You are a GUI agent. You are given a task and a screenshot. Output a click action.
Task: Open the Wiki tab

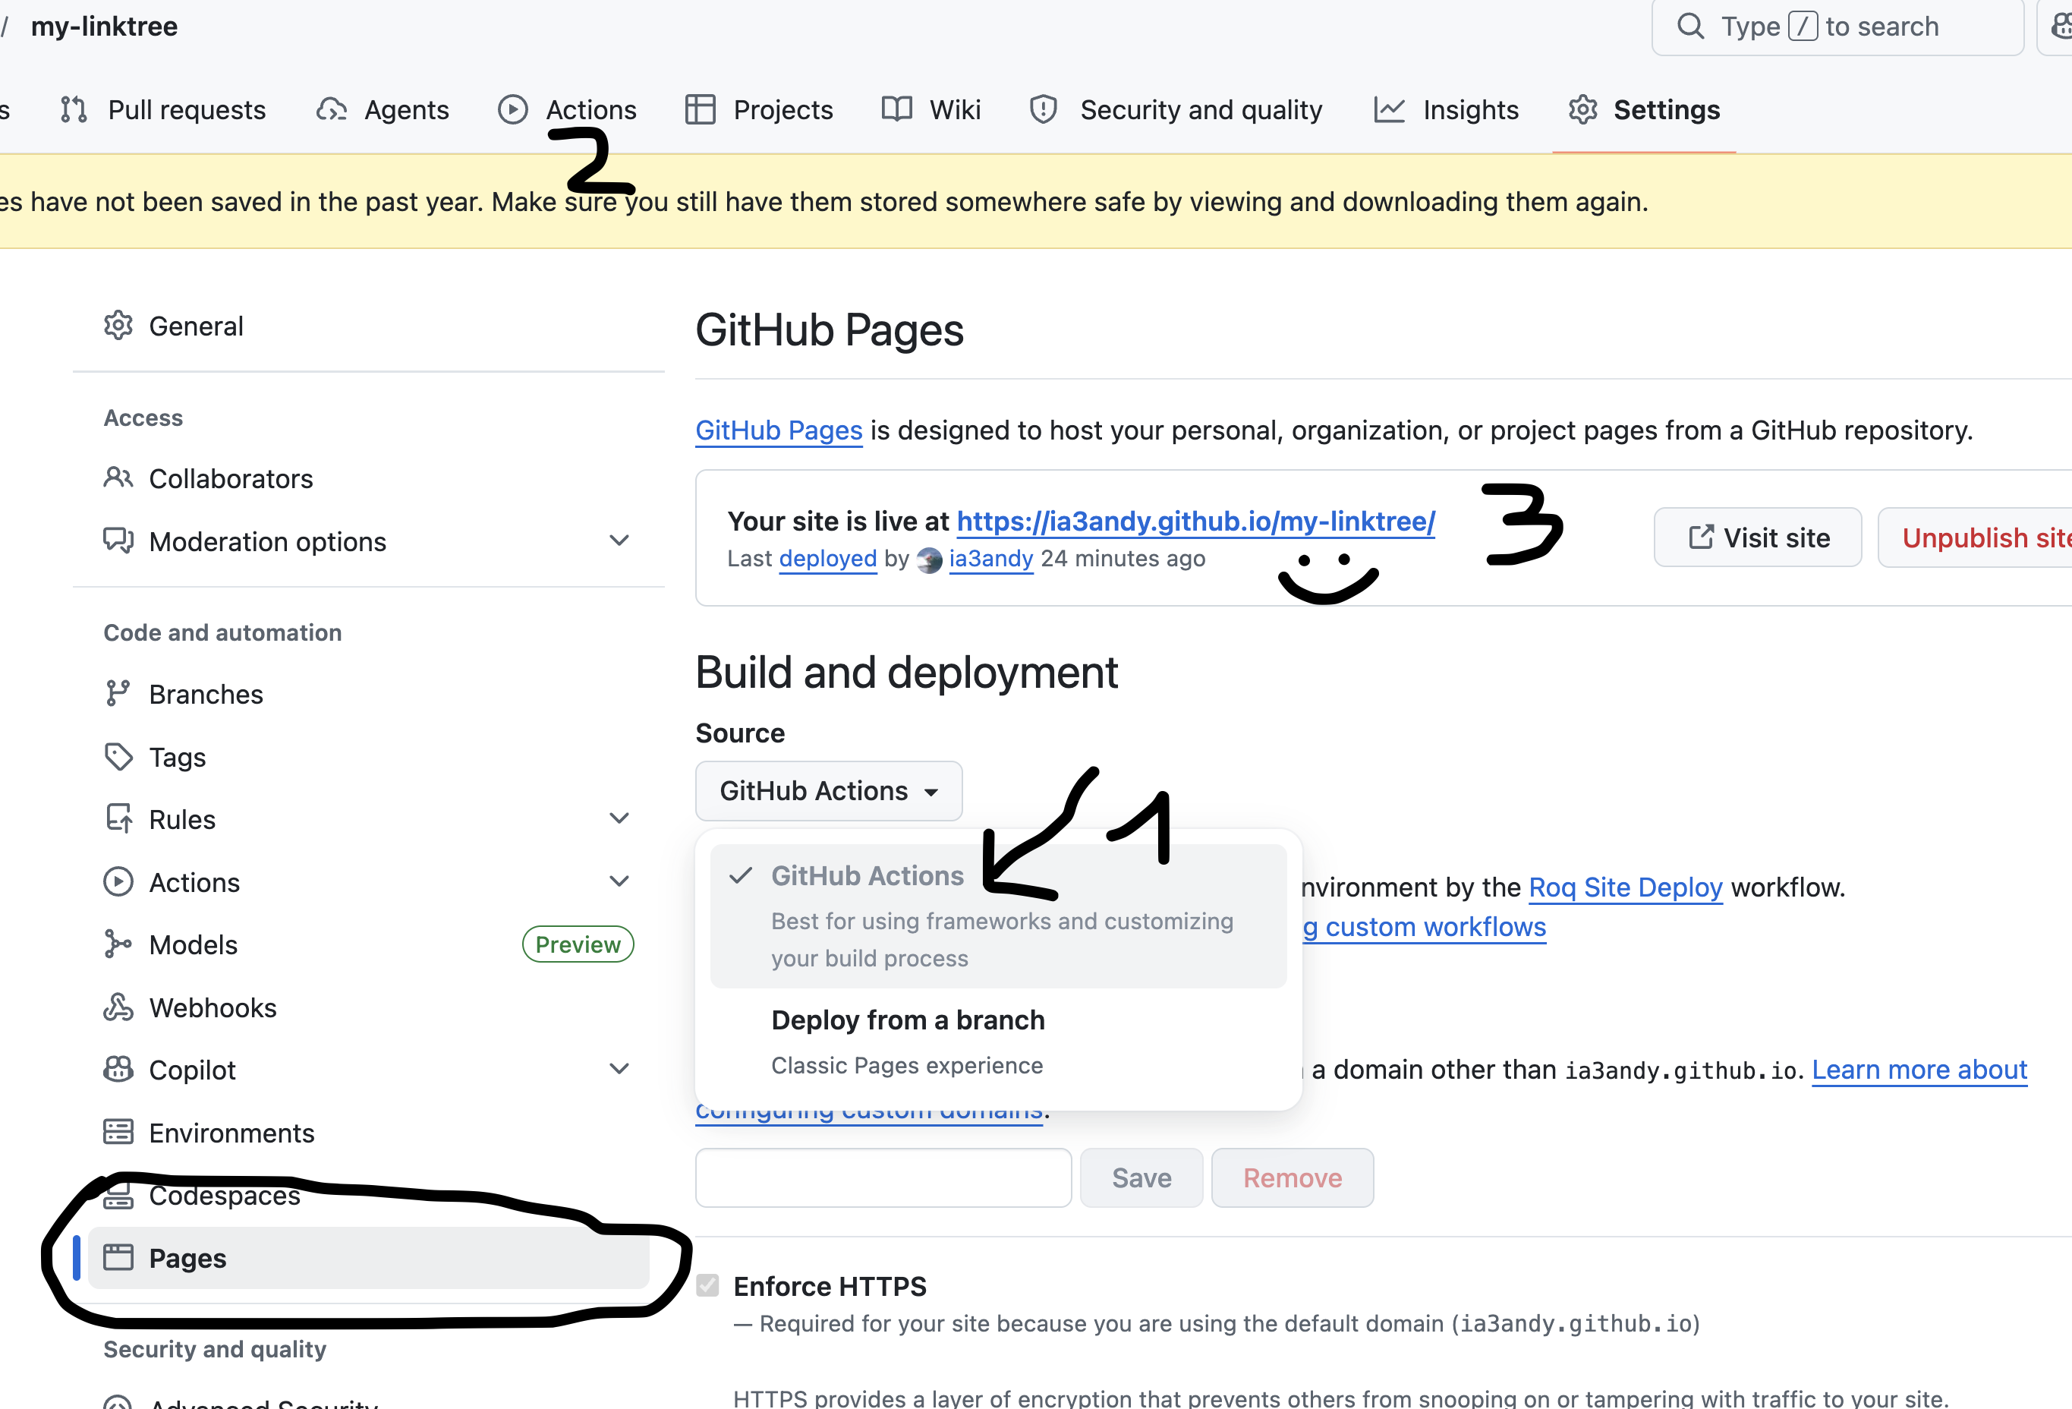coord(931,109)
